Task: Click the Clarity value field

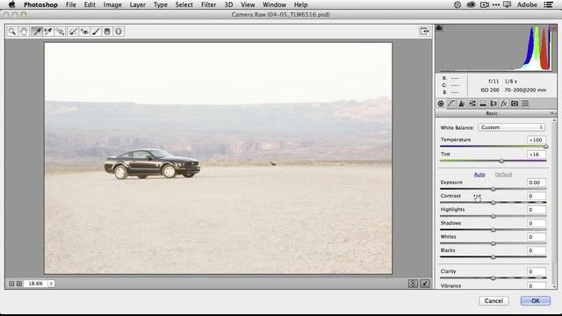Action: click(x=537, y=271)
